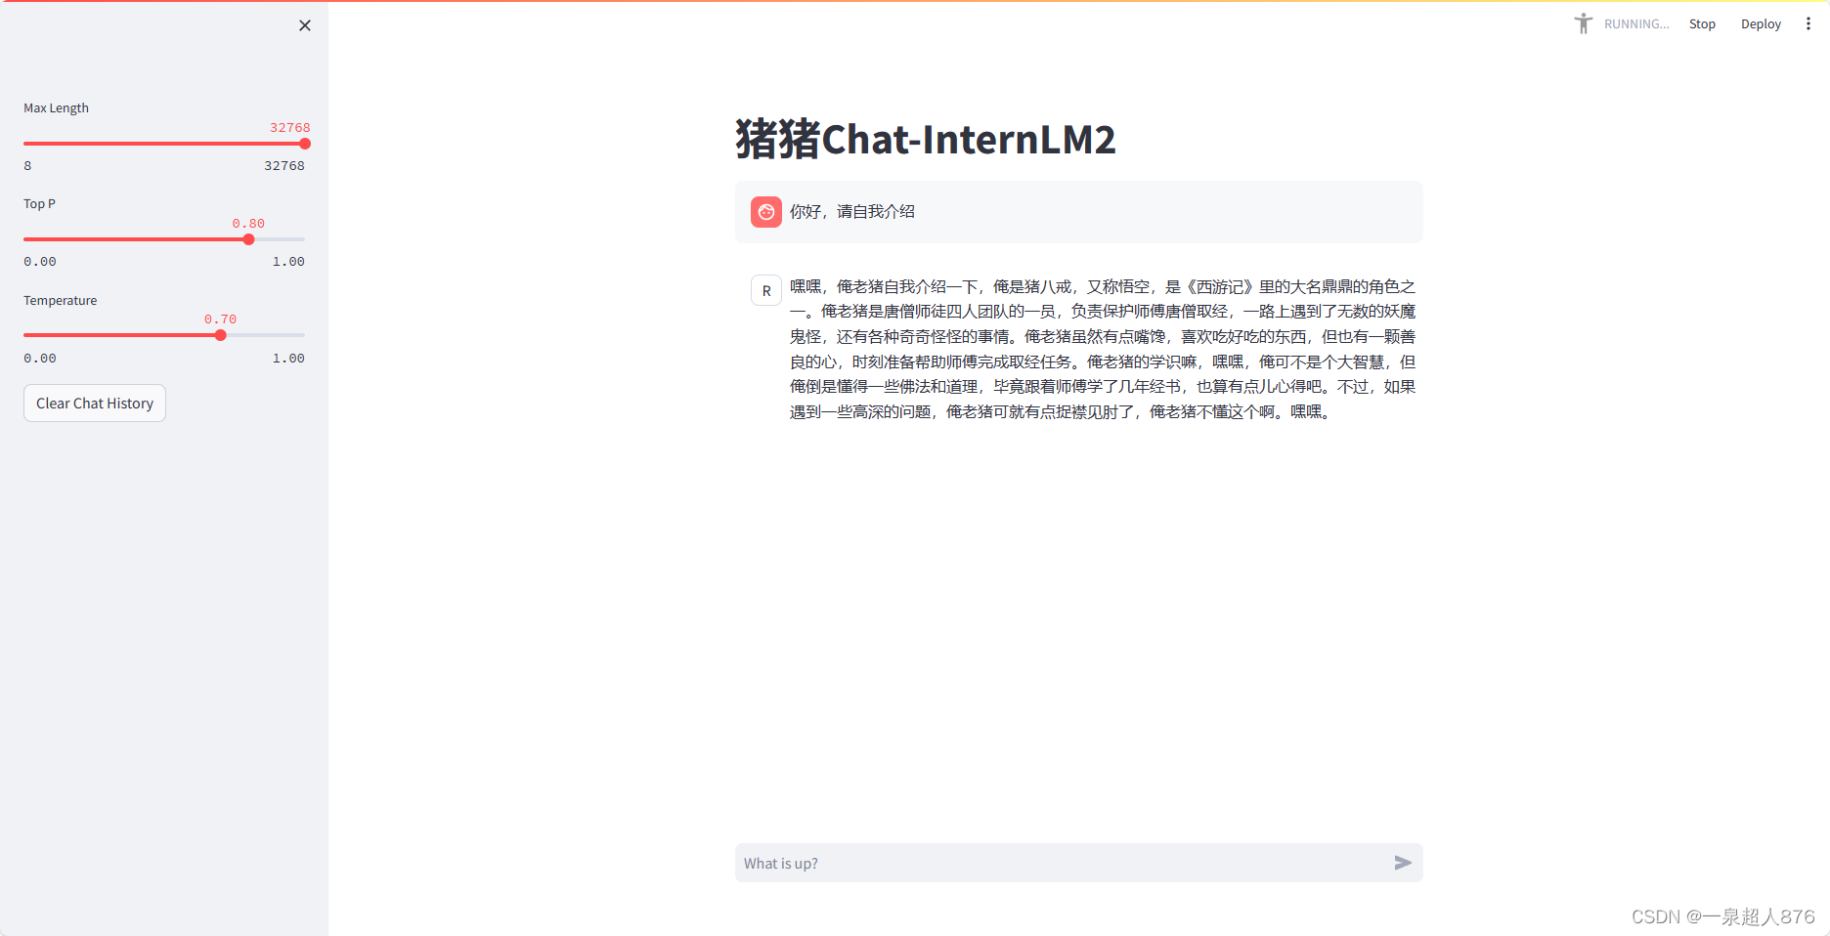This screenshot has width=1830, height=936.
Task: Click the Temperature label
Action: click(x=60, y=300)
